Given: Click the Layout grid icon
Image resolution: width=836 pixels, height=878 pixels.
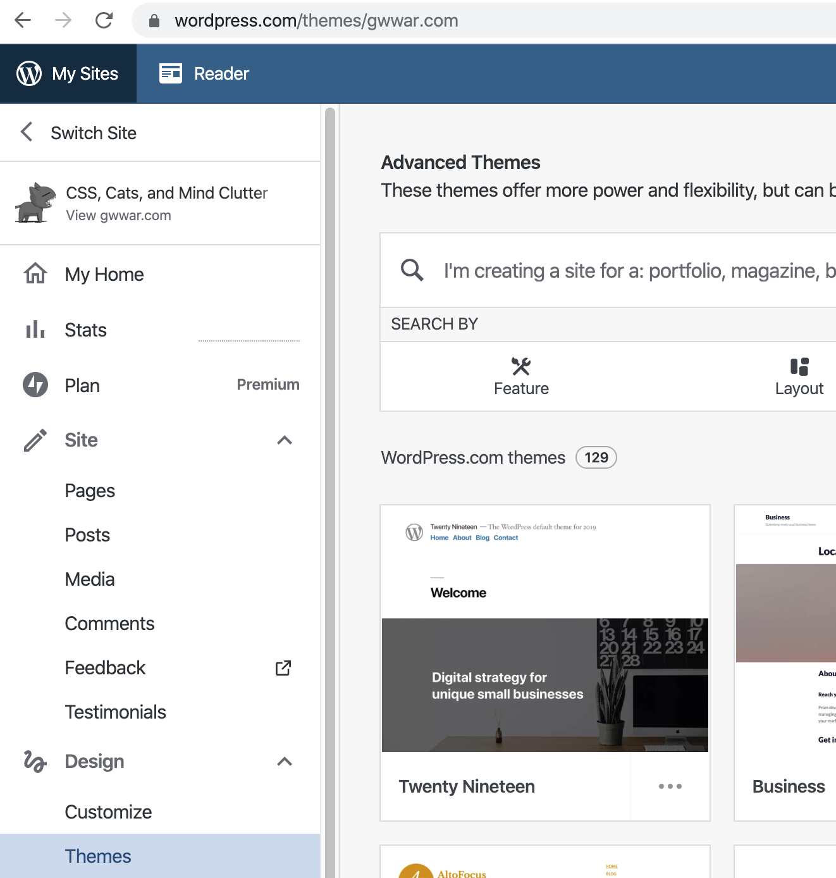Looking at the screenshot, I should pos(799,367).
